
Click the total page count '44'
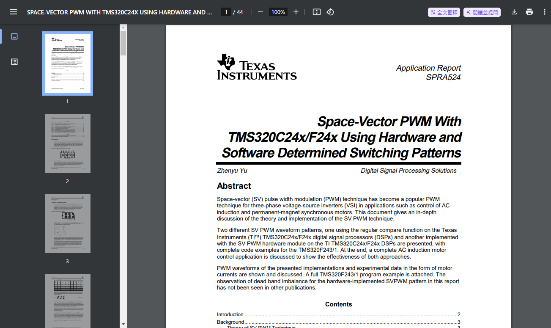pyautogui.click(x=240, y=12)
